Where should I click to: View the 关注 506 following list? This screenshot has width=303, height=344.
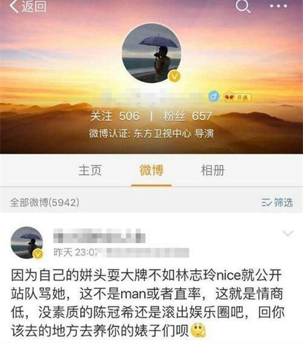point(115,116)
